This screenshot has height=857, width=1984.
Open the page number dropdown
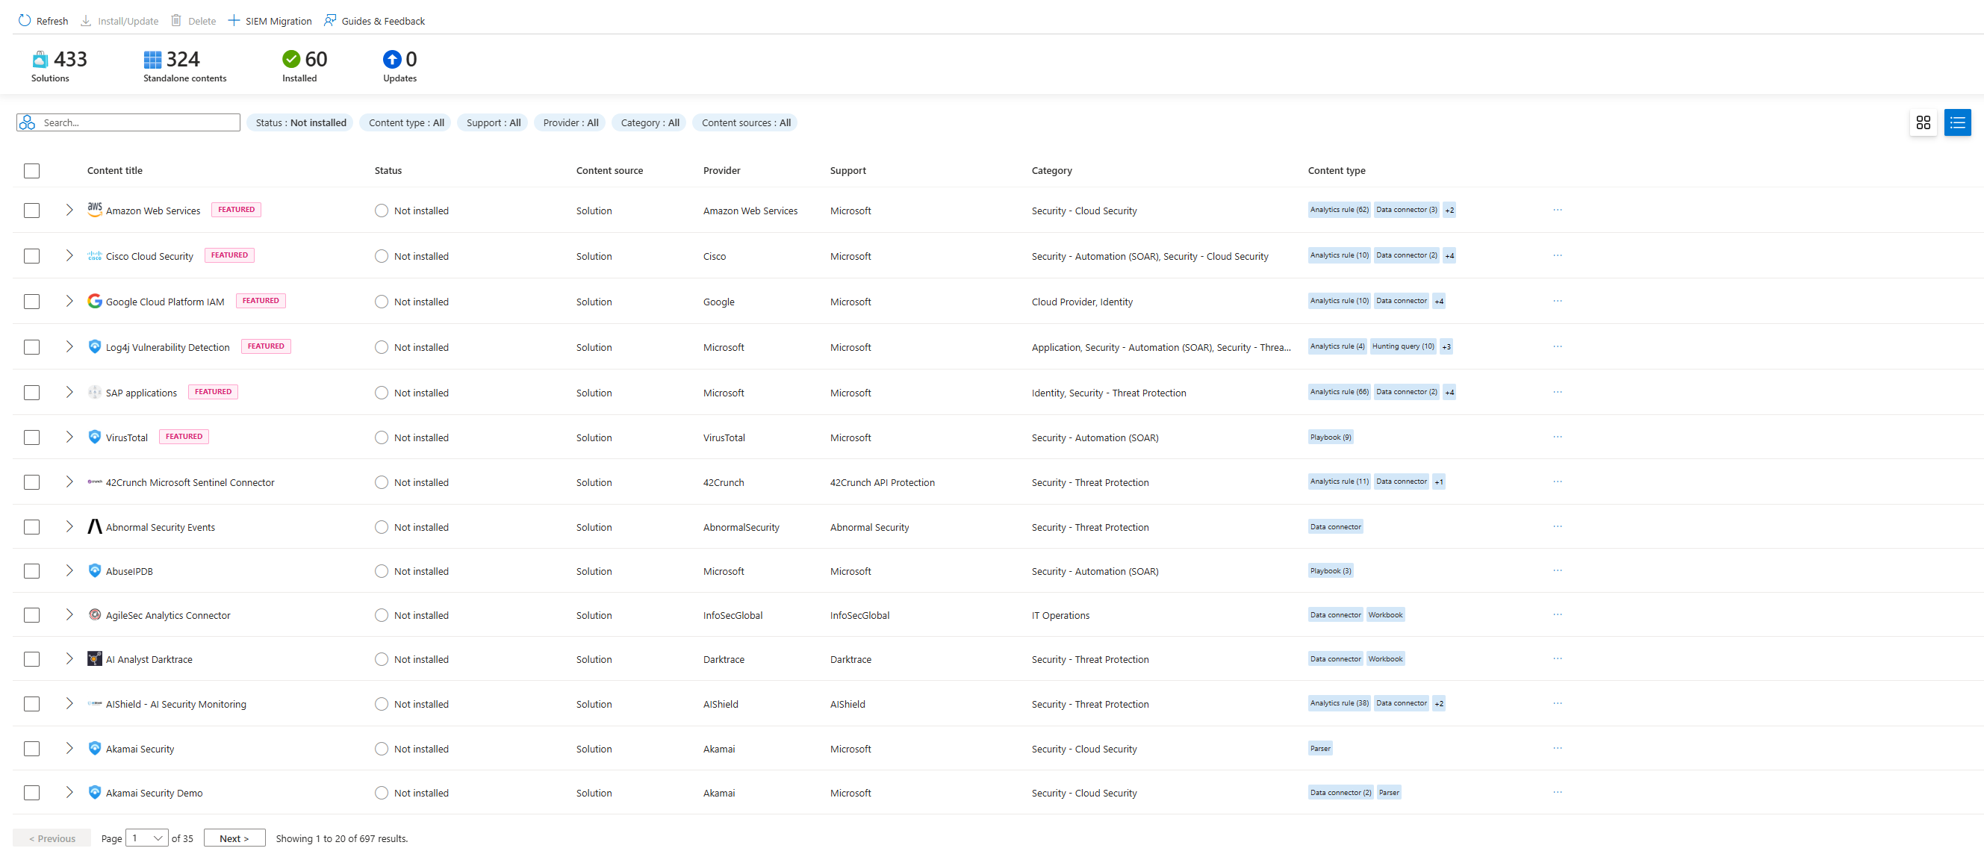tap(146, 838)
